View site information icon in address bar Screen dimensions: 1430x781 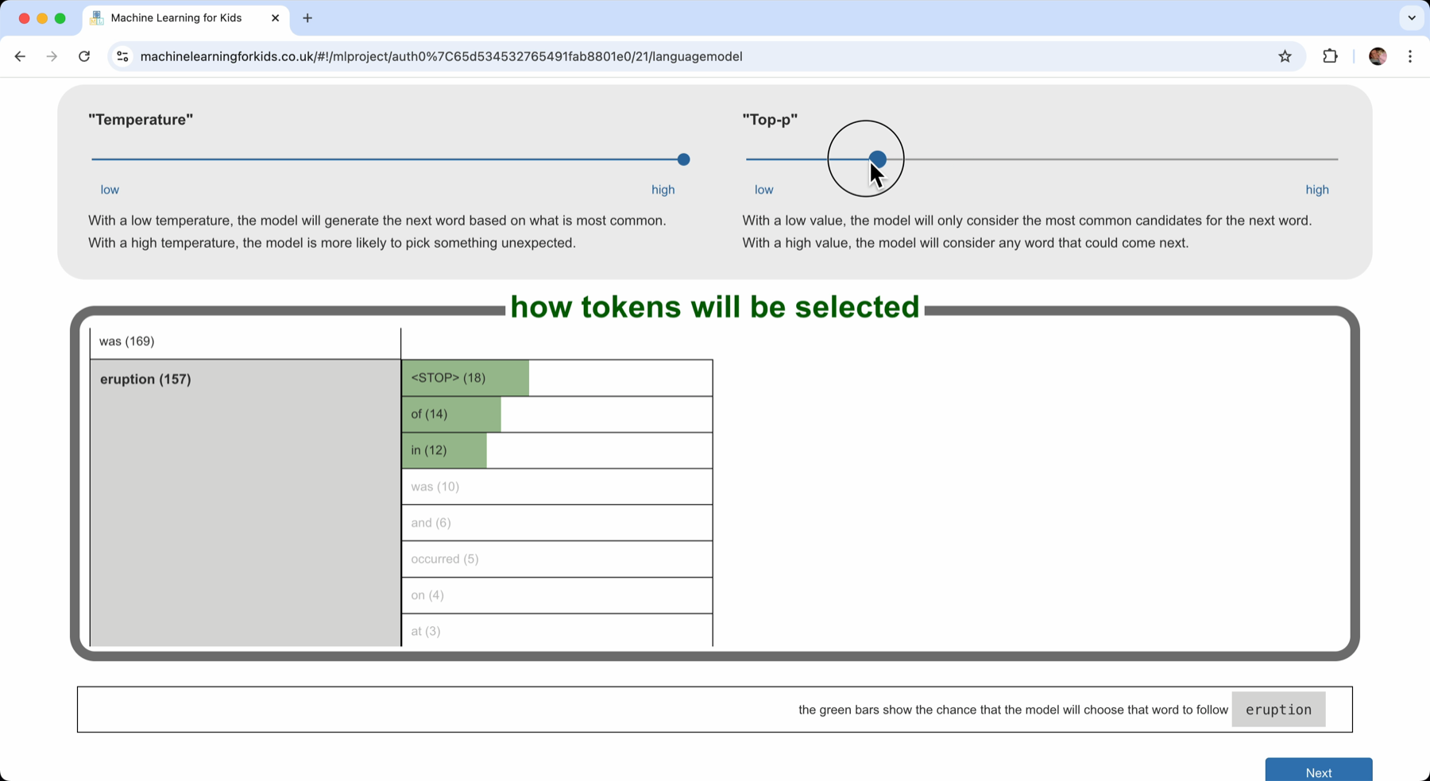point(122,56)
